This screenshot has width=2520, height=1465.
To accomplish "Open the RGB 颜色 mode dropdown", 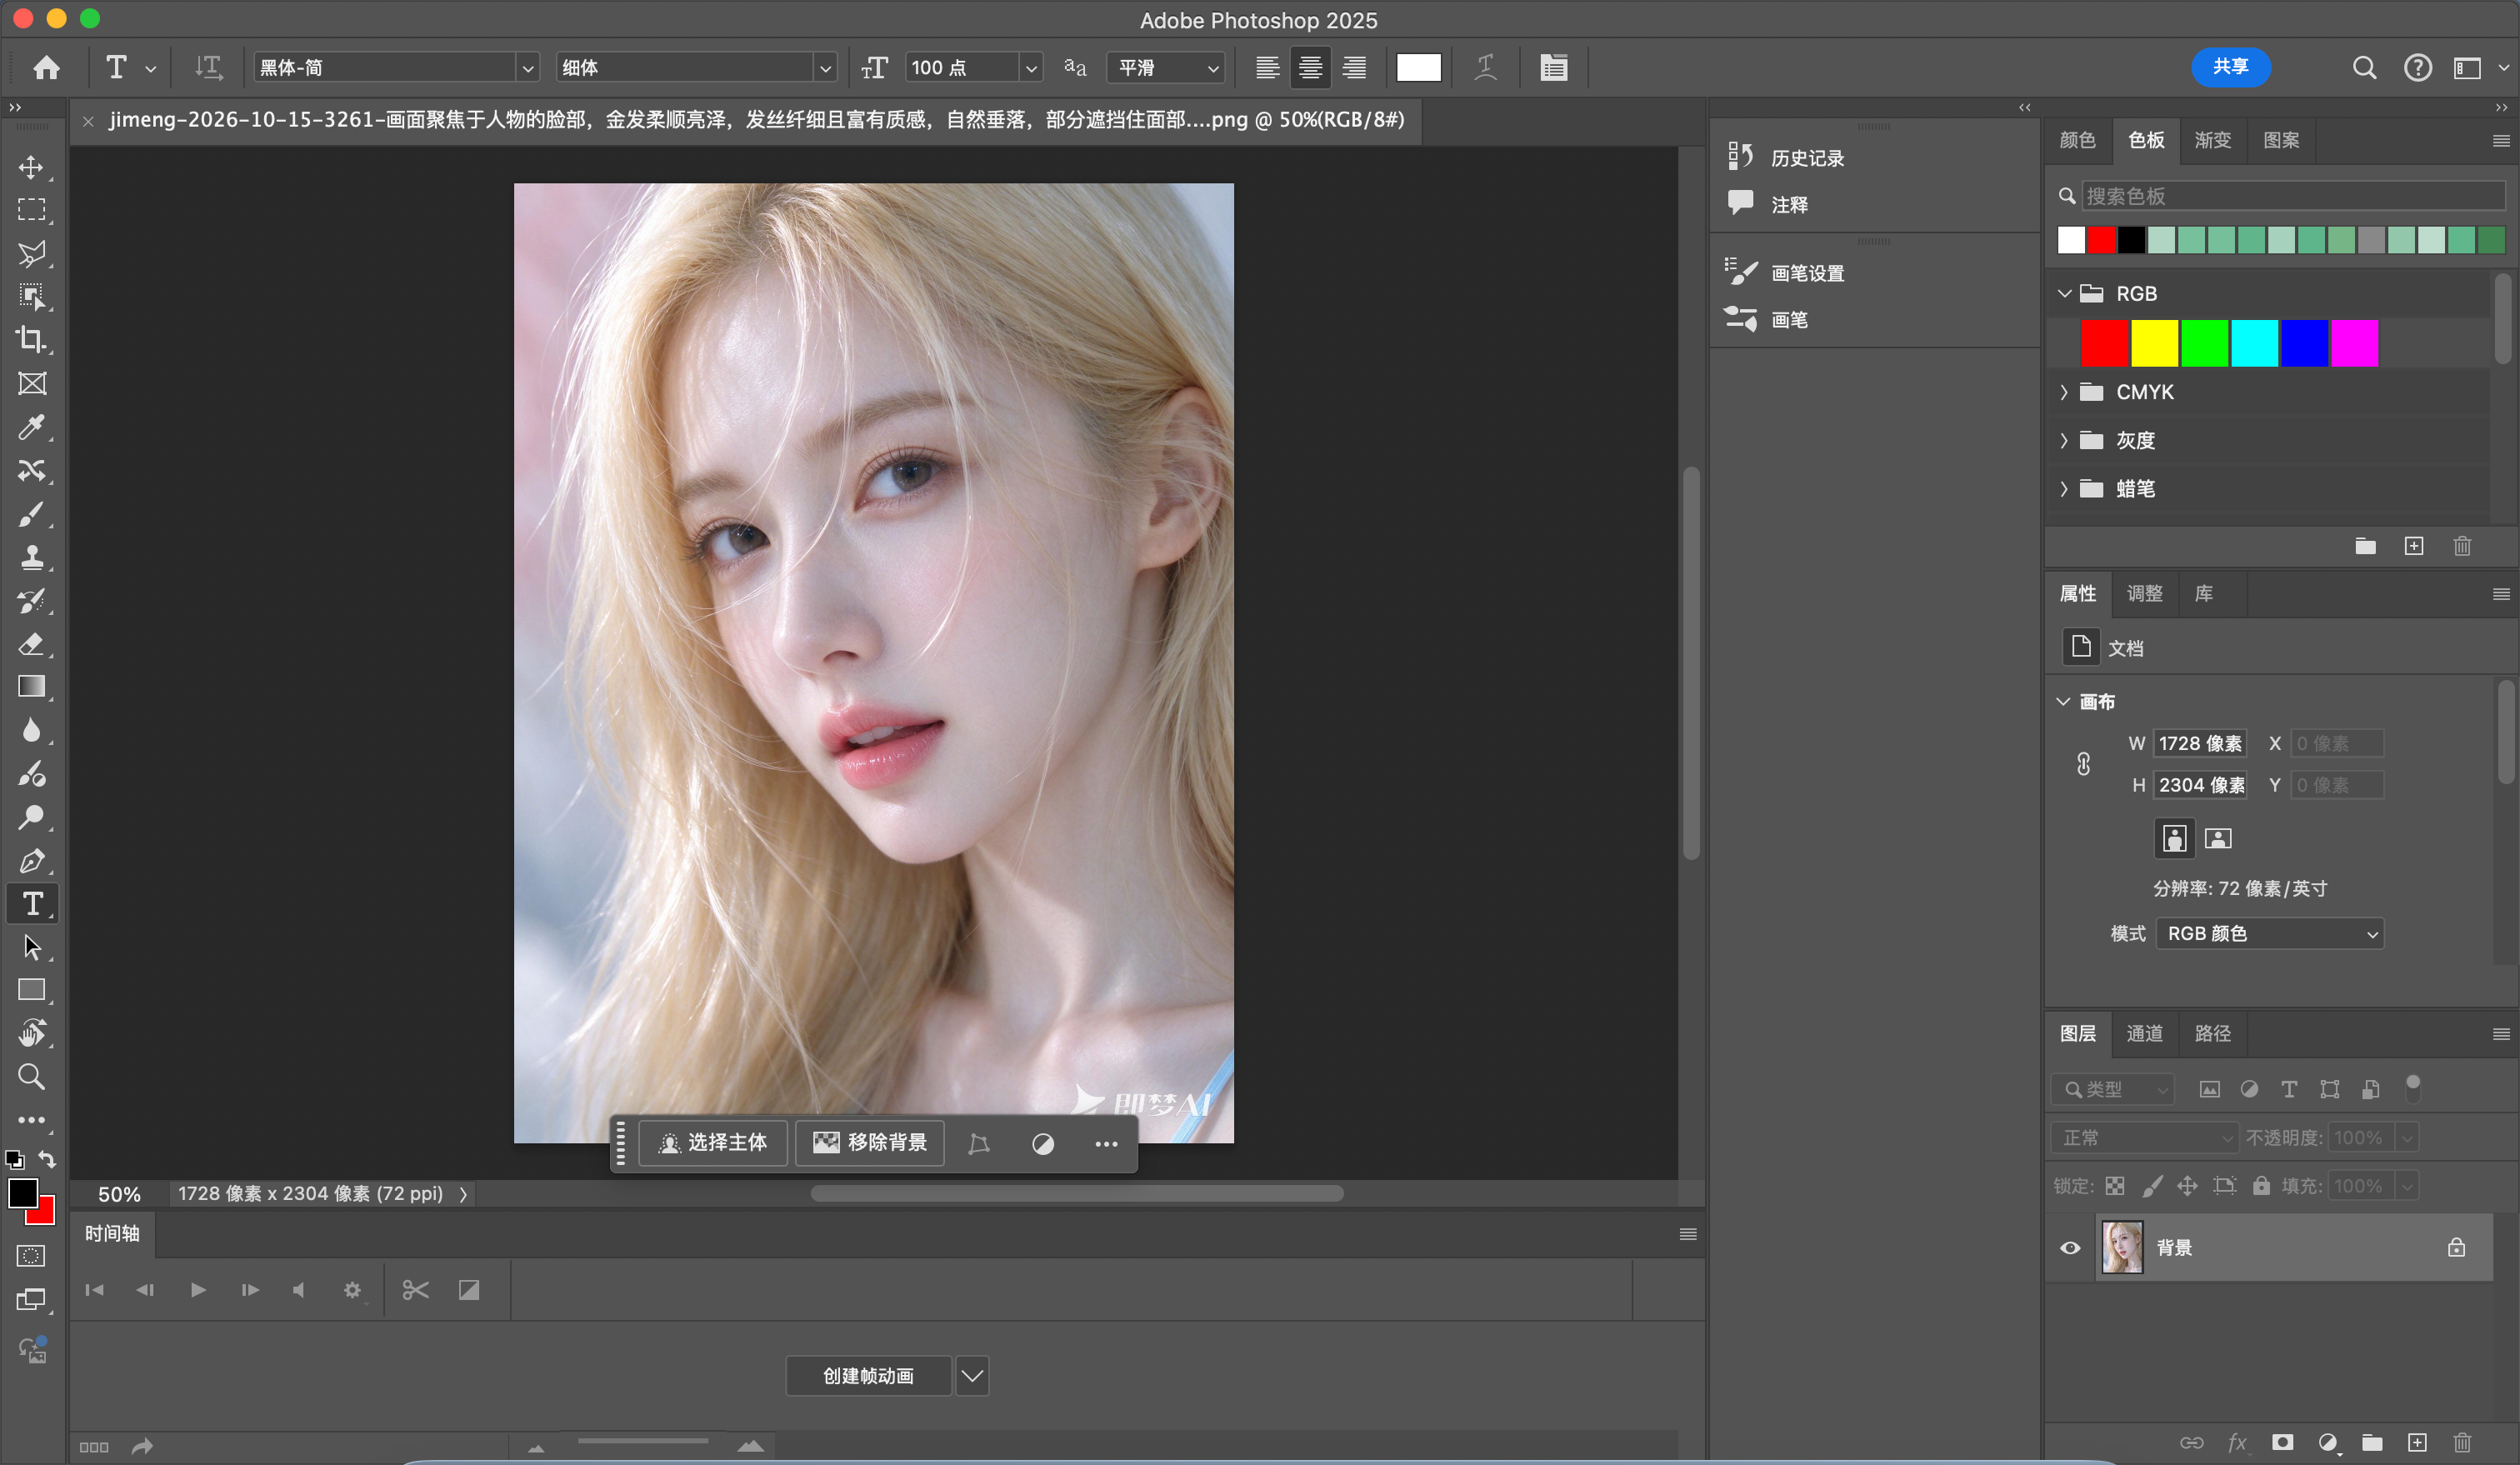I will (2270, 933).
